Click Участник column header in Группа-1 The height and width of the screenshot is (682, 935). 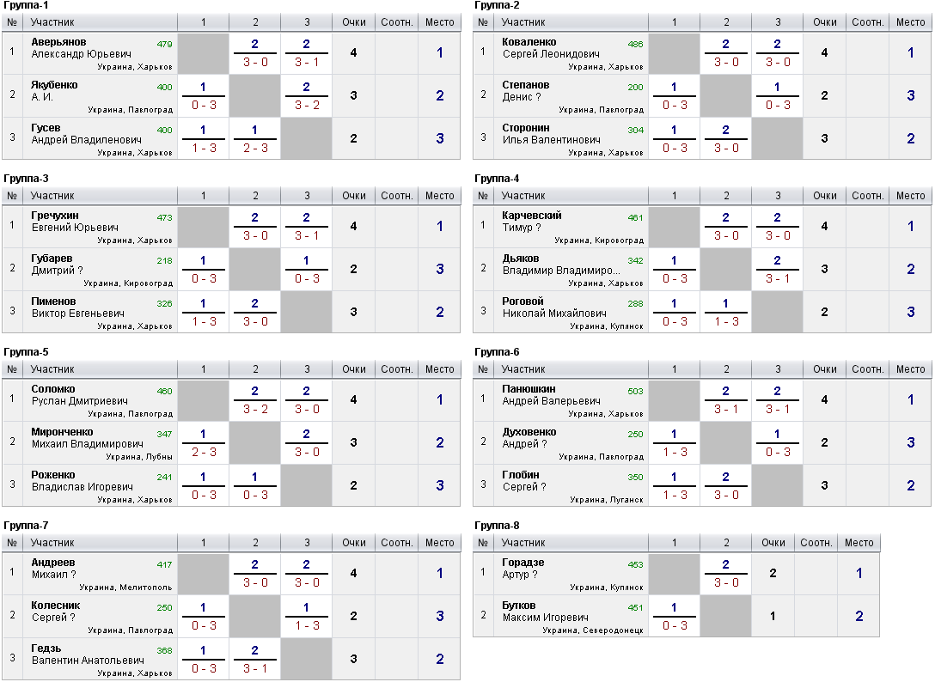pyautogui.click(x=52, y=22)
